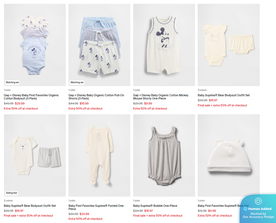Viewport: 276px width, 223px height.
Task: Open the bear face bodysuit and striped shorts image
Action: pyautogui.click(x=35, y=155)
